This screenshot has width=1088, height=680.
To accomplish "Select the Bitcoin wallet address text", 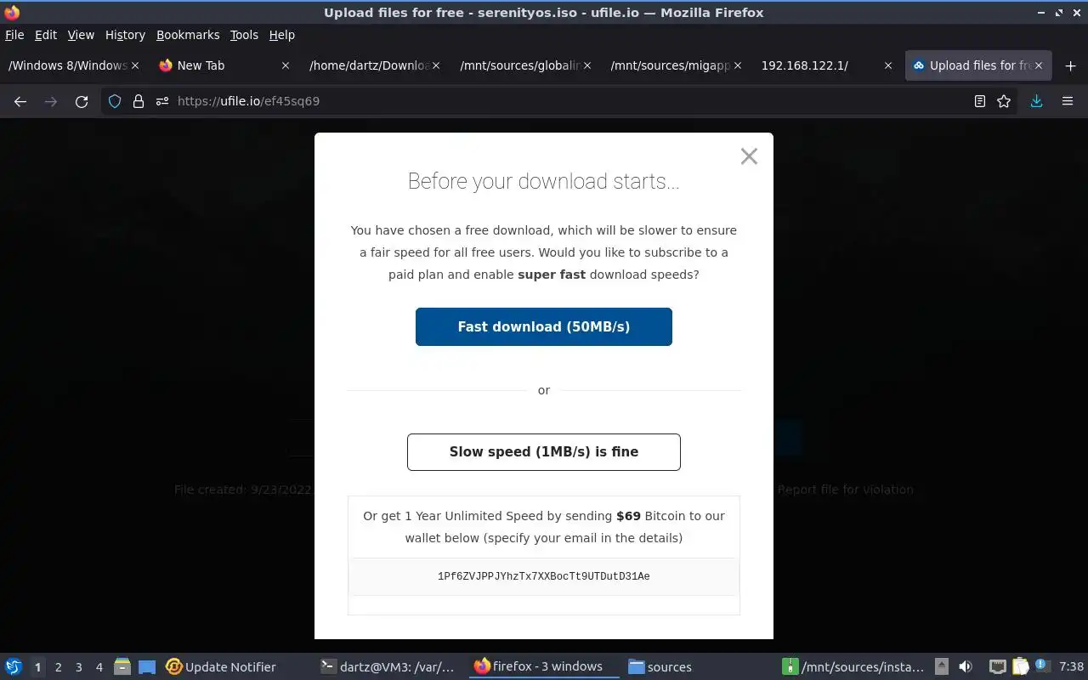I will tap(544, 576).
